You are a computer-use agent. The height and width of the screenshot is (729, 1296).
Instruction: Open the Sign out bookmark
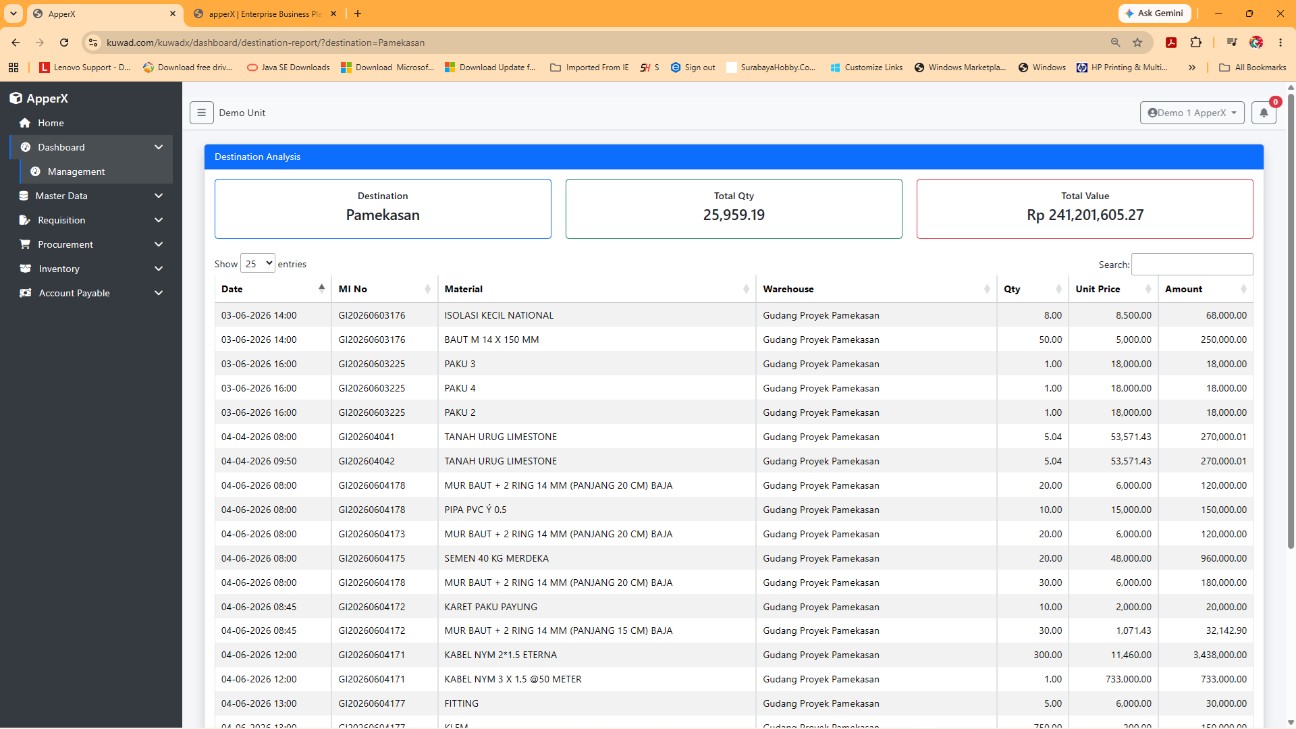693,67
